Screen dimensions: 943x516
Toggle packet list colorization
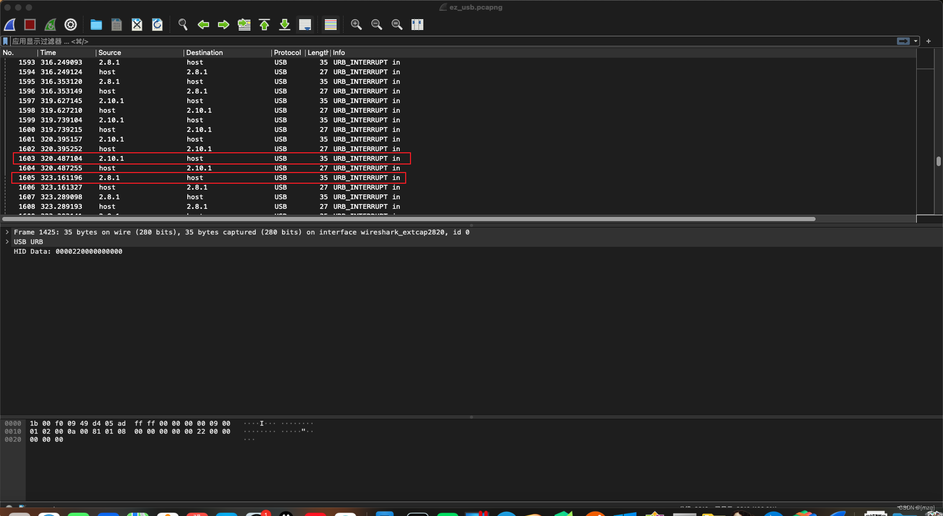[331, 25]
